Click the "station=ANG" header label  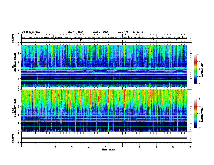100,32
